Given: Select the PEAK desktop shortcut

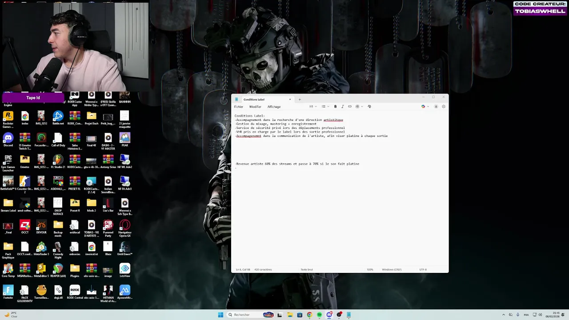Looking at the screenshot, I should (125, 140).
